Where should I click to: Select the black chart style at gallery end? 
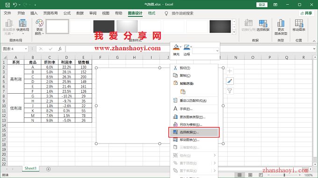tap(220, 27)
